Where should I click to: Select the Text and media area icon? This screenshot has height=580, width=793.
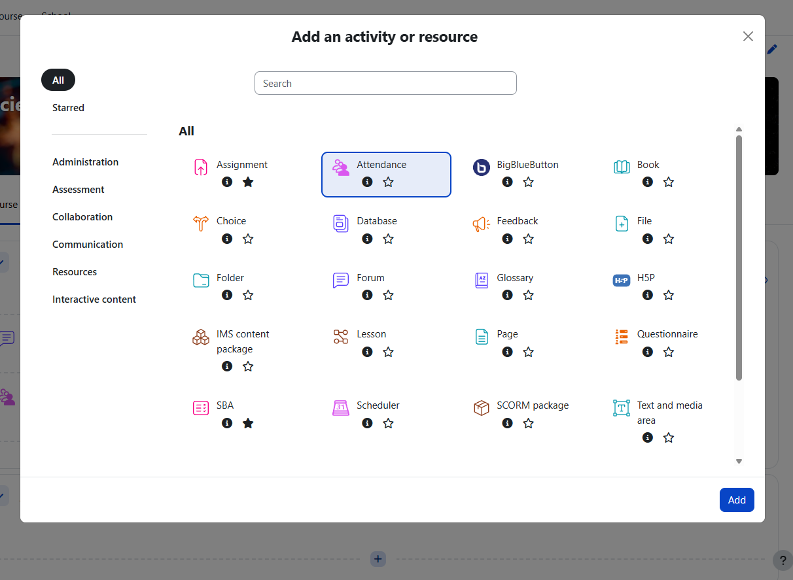[x=622, y=408]
